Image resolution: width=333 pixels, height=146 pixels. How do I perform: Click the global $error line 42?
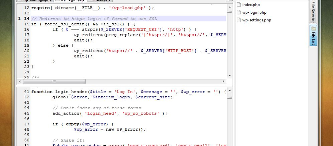(113, 97)
